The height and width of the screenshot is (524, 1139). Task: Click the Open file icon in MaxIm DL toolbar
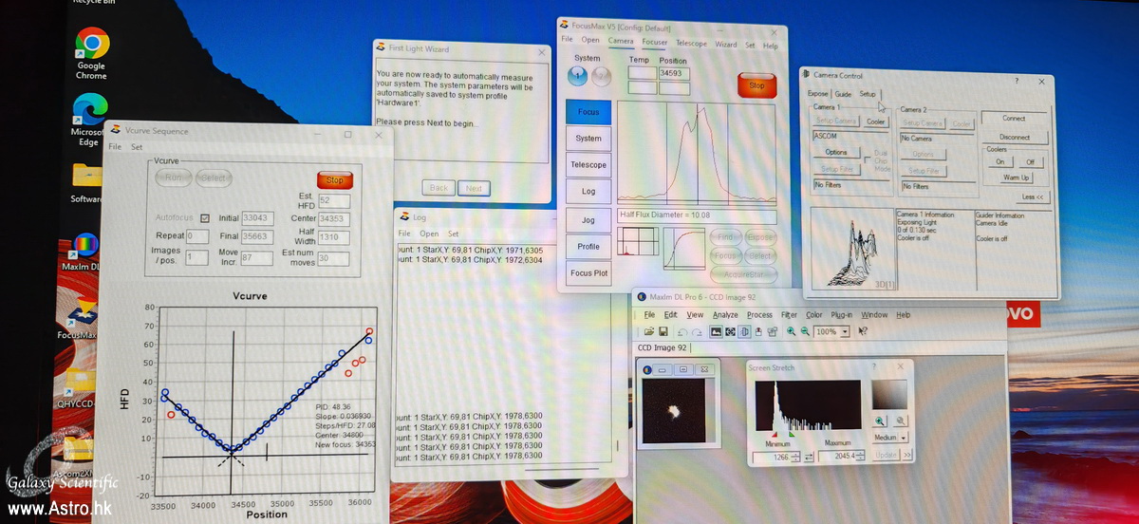click(x=649, y=331)
